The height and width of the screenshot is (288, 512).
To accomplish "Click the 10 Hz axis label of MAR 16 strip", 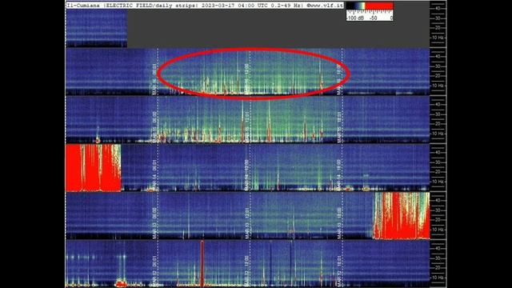I will 438,86.
